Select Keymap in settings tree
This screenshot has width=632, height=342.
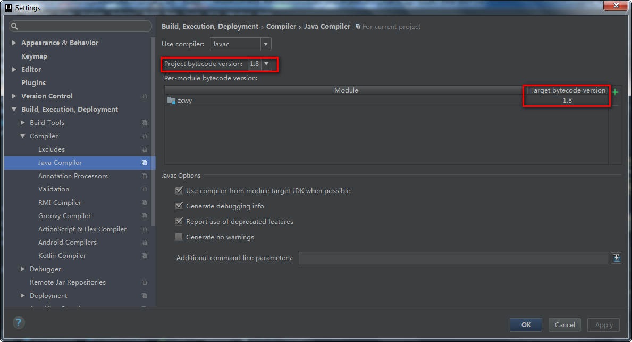(34, 56)
